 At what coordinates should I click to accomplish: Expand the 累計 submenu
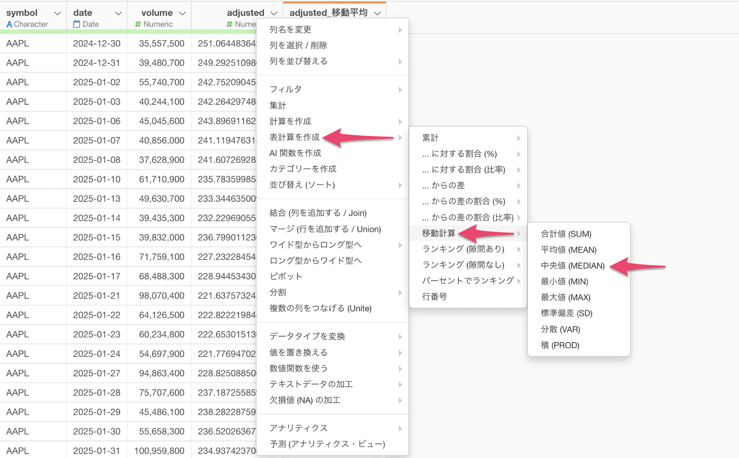pos(519,138)
